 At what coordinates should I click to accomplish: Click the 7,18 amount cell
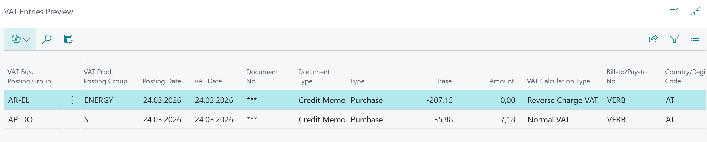[x=507, y=119]
